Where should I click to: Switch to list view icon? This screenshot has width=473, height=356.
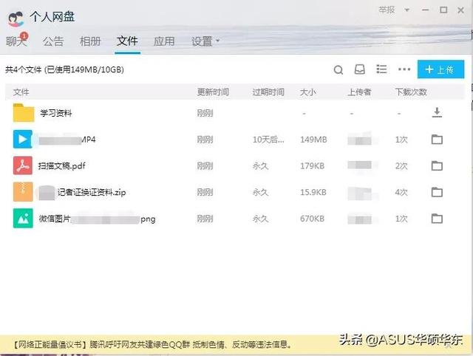click(x=381, y=70)
